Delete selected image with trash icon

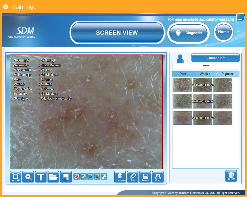pos(231,176)
